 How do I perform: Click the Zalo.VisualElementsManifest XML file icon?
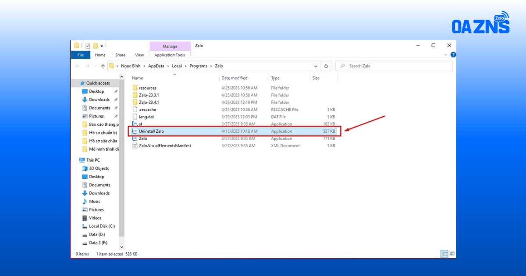135,146
